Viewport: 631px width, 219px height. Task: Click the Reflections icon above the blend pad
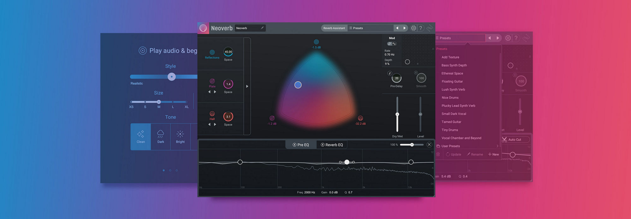(x=316, y=42)
